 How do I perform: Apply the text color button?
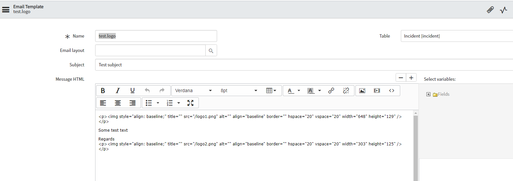click(290, 90)
